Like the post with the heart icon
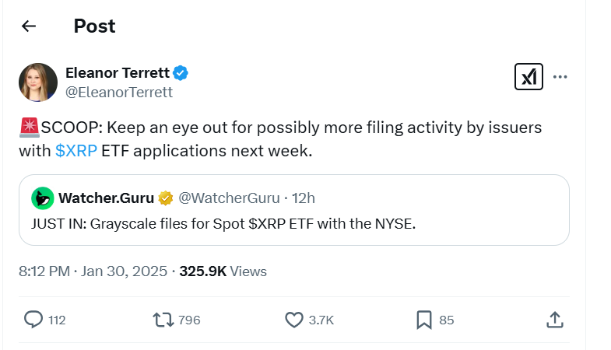611x350 pixels. [x=293, y=319]
